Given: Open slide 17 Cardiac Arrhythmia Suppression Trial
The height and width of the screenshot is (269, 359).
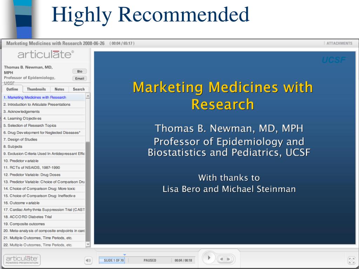Looking at the screenshot, I should [x=44, y=210].
